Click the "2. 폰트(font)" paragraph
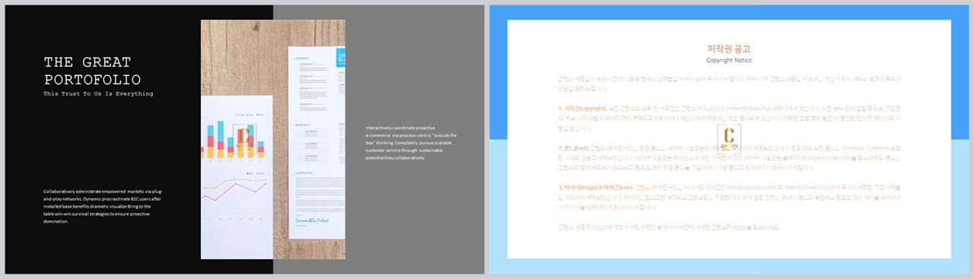The width and height of the screenshot is (974, 279). pos(729,159)
